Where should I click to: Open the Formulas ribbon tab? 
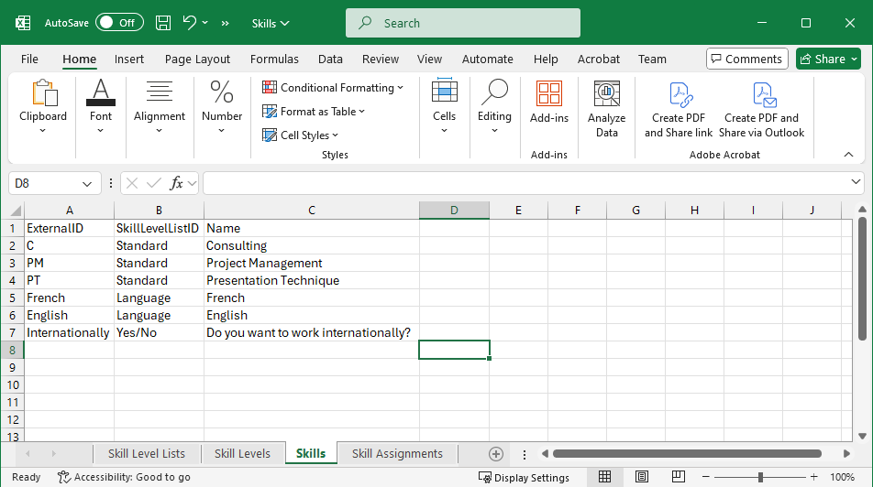click(274, 59)
